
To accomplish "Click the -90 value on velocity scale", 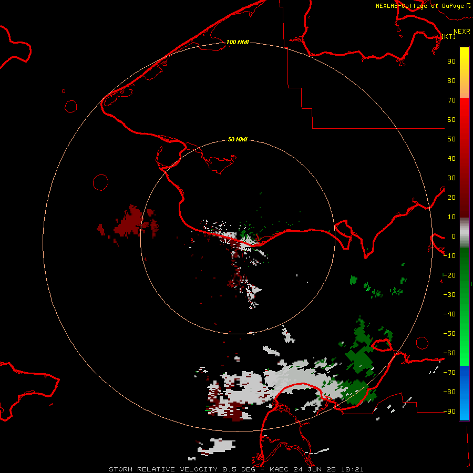I will coord(449,412).
